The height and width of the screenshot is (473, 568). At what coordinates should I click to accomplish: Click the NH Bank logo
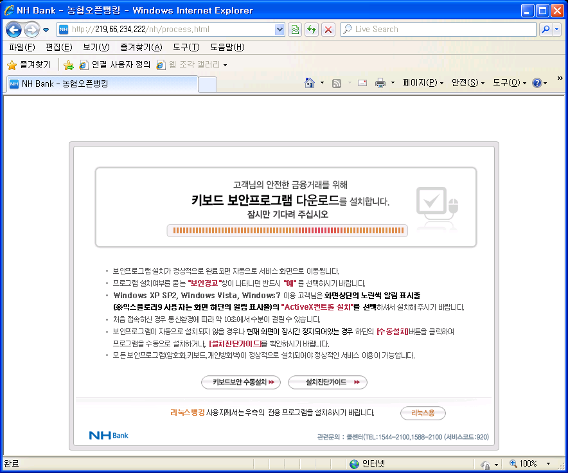(x=109, y=435)
